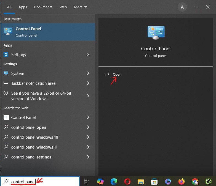The height and width of the screenshot is (186, 216).
Task: Select the Control Panel best match result
Action: coord(47,32)
